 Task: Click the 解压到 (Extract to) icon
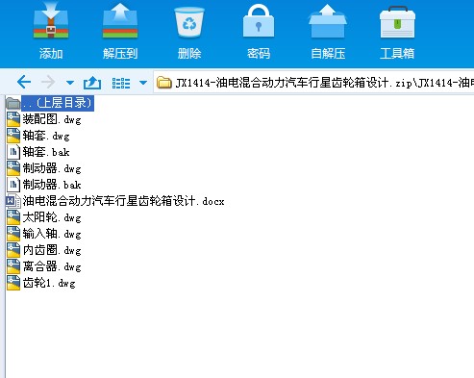coord(120,21)
